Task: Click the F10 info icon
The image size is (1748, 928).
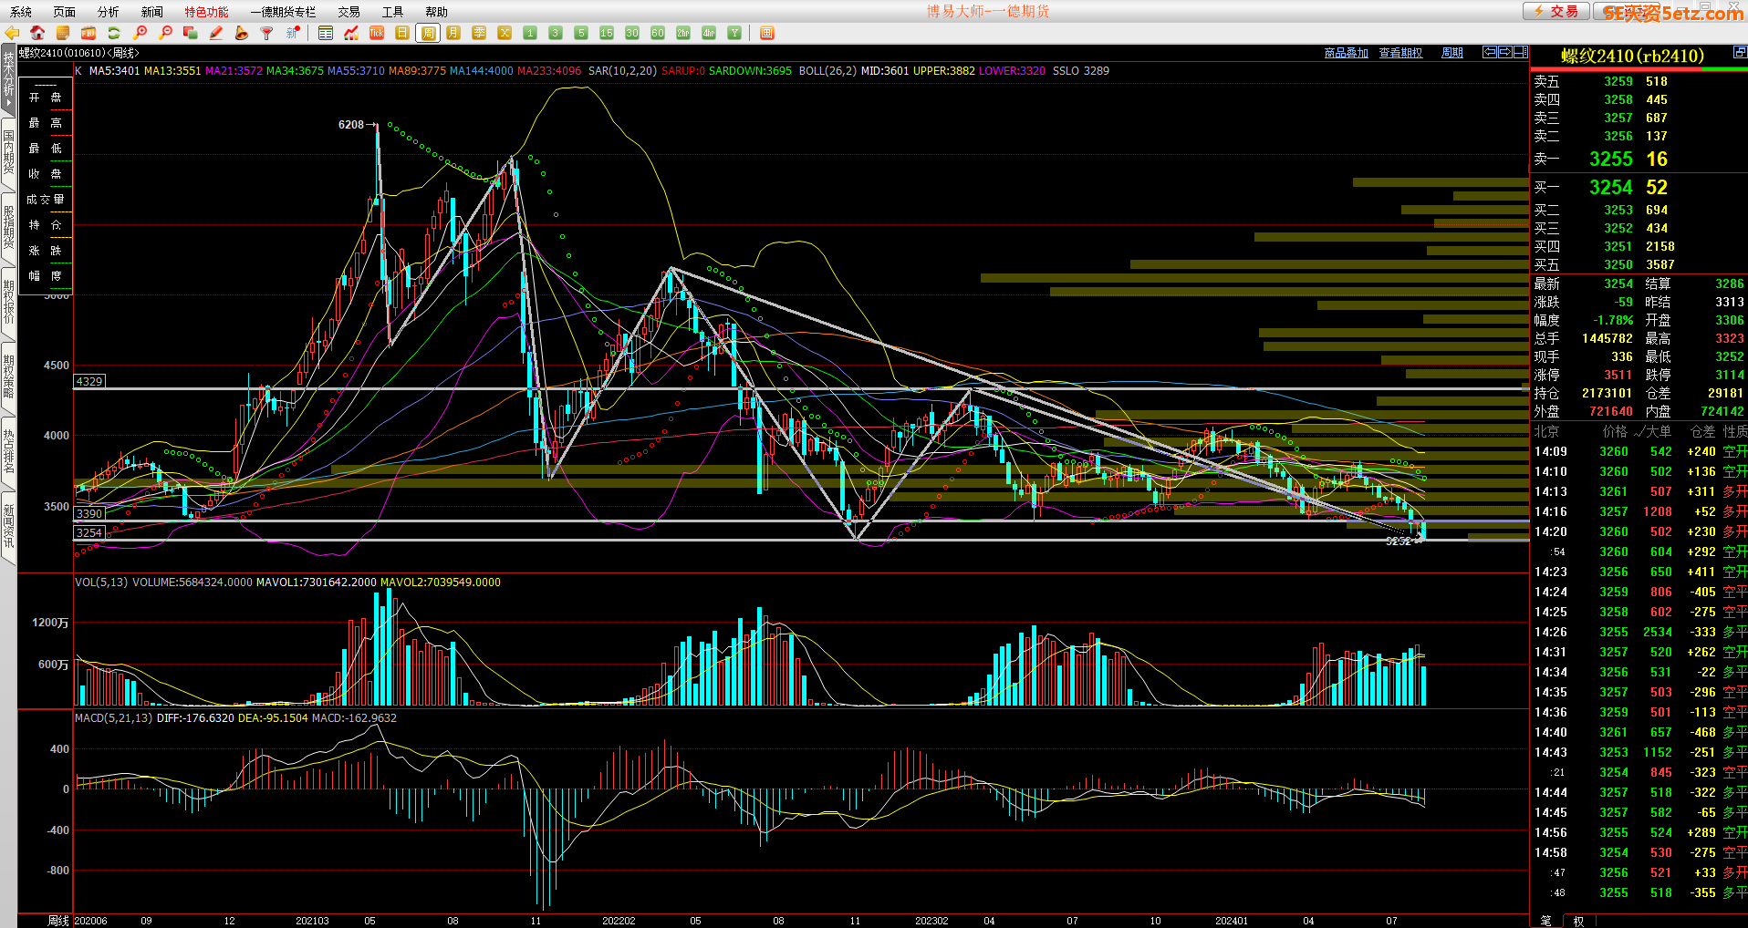Action: click(88, 33)
